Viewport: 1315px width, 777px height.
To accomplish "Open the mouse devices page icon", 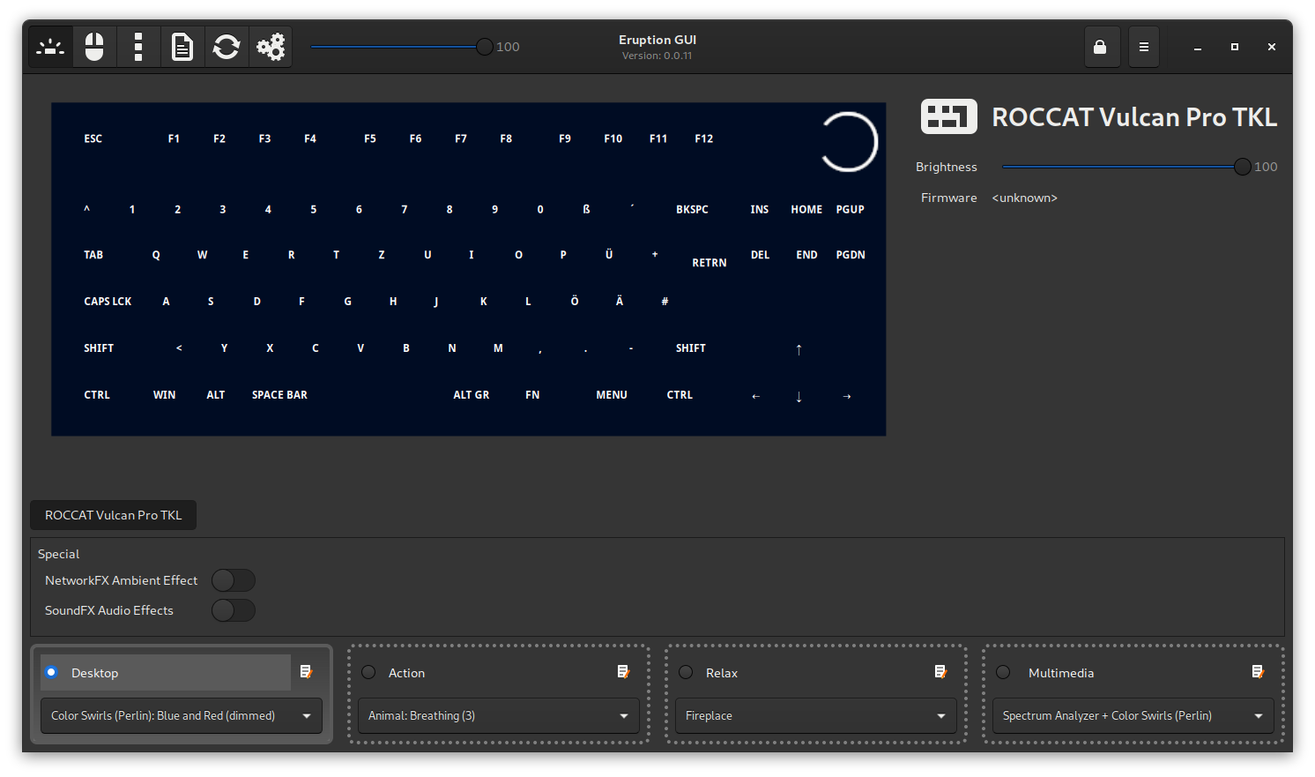I will (94, 47).
